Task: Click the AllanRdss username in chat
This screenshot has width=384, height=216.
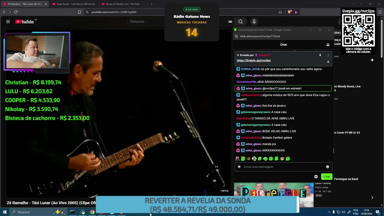Action: pos(243,118)
